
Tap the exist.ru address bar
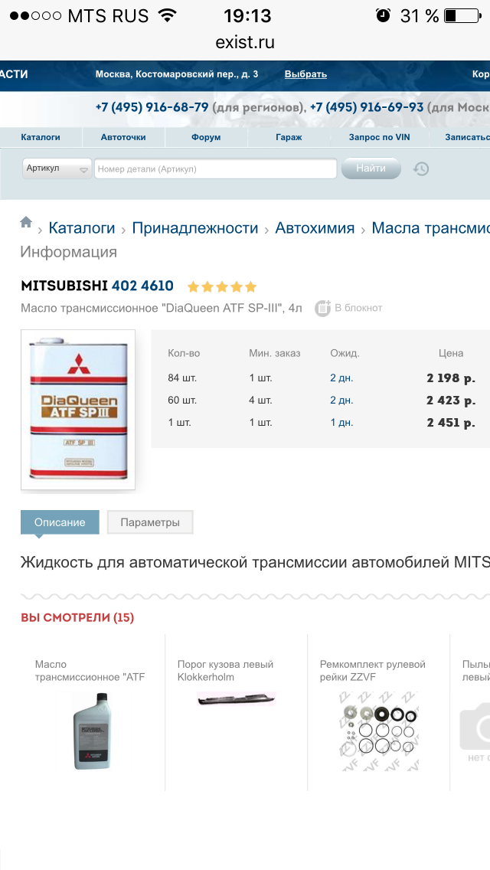click(245, 42)
